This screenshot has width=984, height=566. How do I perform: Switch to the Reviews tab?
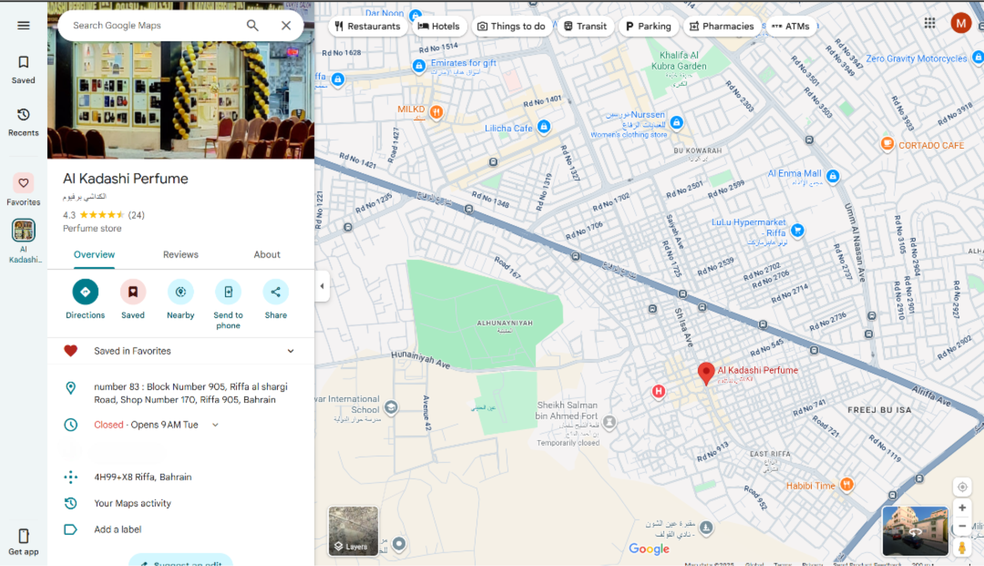tap(180, 254)
